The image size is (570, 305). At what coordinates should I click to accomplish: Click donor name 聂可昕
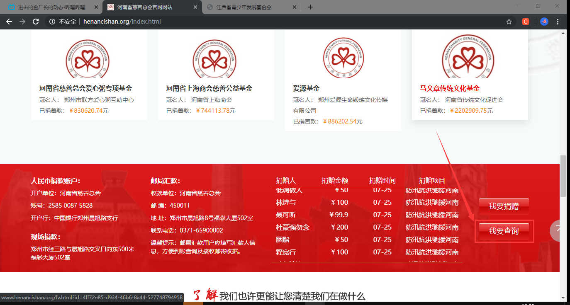click(286, 215)
